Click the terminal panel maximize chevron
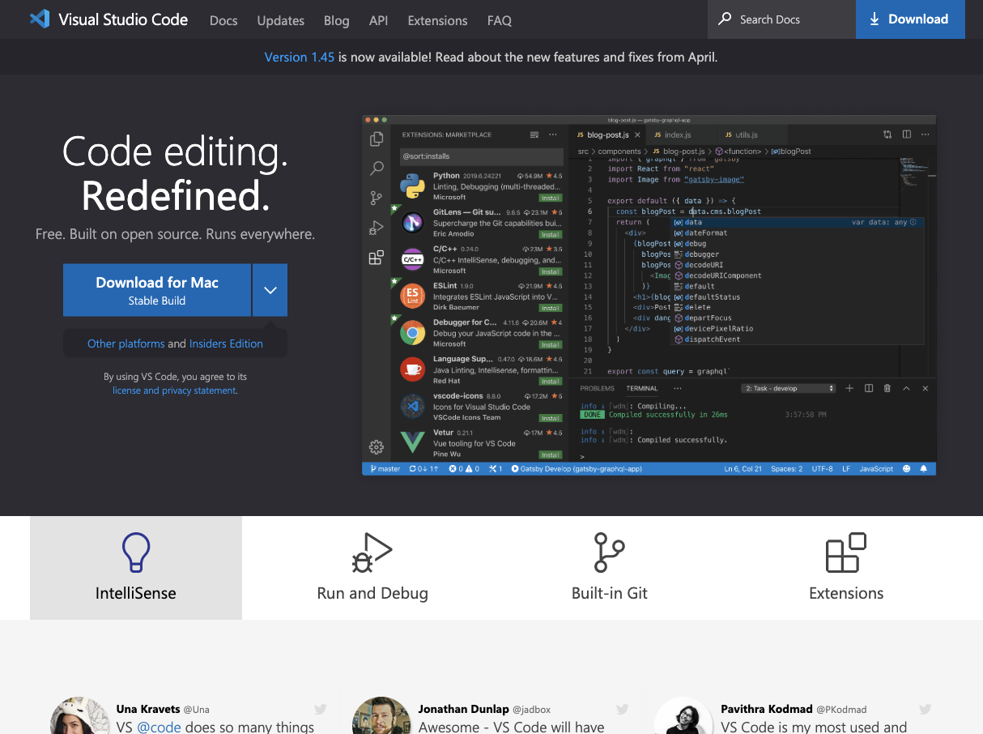 906,389
